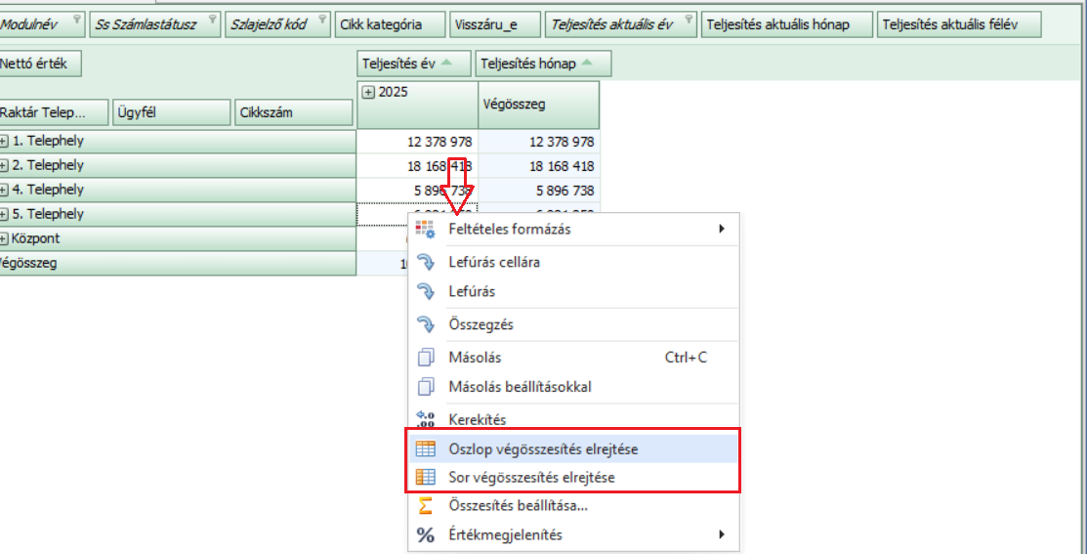Image resolution: width=1087 pixels, height=554 pixels.
Task: Select the 12 378 978 cell under 2025
Action: click(x=418, y=142)
